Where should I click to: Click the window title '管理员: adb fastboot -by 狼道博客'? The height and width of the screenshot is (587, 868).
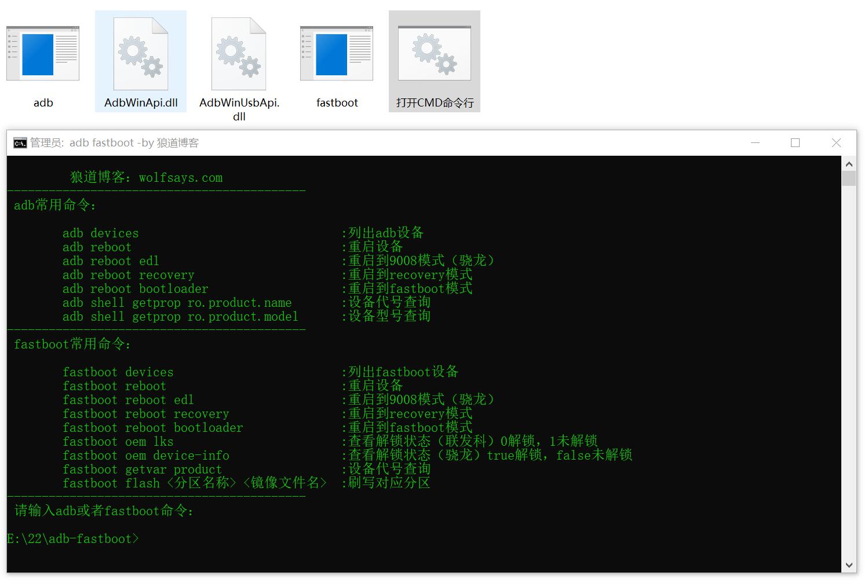(115, 143)
